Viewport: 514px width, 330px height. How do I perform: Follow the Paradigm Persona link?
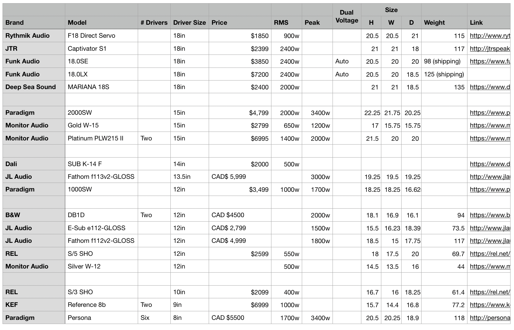point(490,318)
